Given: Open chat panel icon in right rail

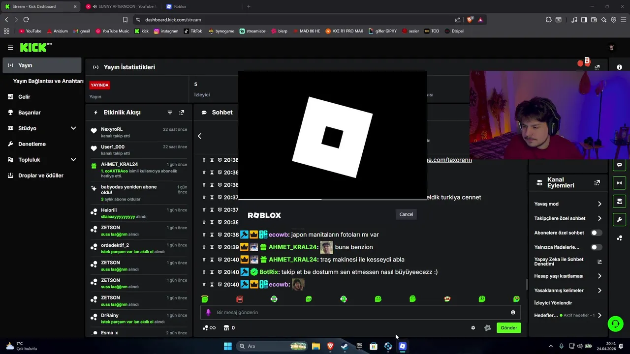Looking at the screenshot, I should [x=619, y=165].
